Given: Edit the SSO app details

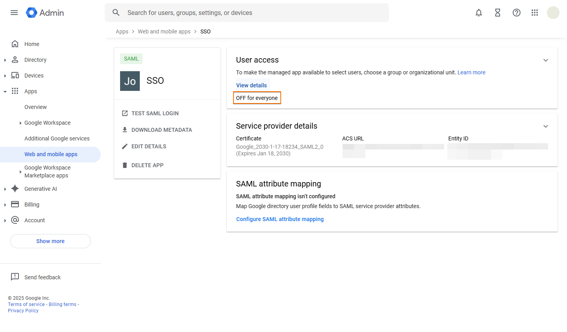Looking at the screenshot, I should click(144, 146).
